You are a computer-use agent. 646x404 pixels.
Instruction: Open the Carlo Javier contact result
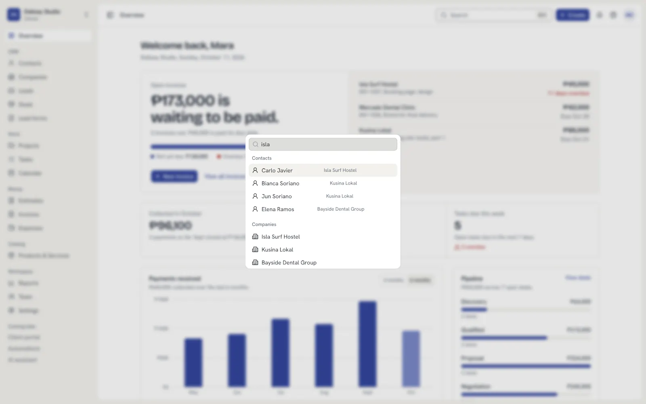[x=323, y=170]
